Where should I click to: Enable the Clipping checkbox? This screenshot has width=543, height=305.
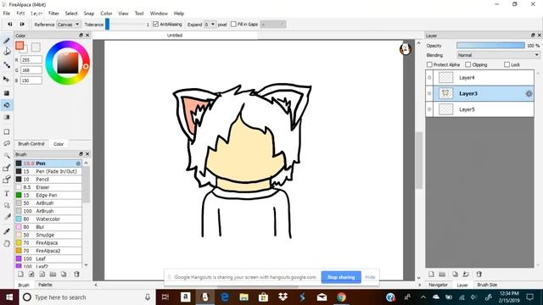(x=468, y=64)
